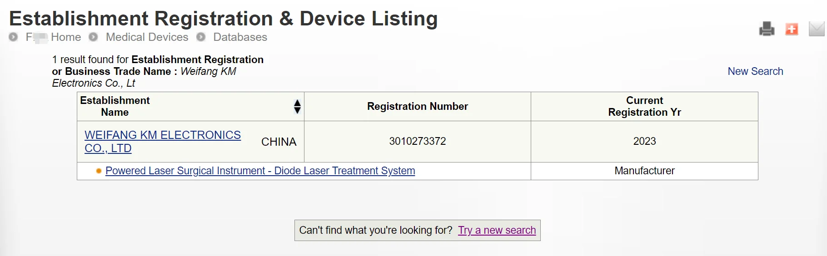Click the printer icon to print page
This screenshot has height=256, width=827.
(x=767, y=29)
